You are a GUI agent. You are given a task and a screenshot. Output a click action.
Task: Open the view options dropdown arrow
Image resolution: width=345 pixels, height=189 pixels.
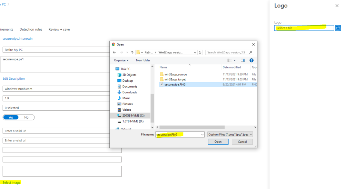pyautogui.click(x=235, y=60)
